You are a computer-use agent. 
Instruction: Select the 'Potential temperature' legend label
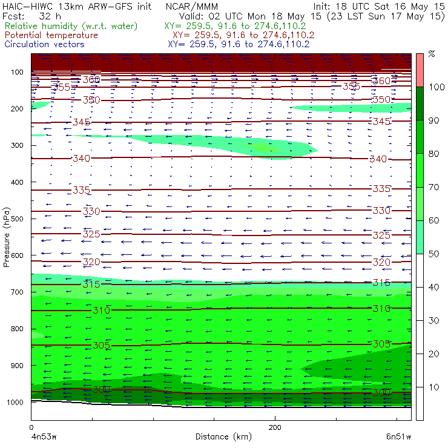[x=51, y=35]
